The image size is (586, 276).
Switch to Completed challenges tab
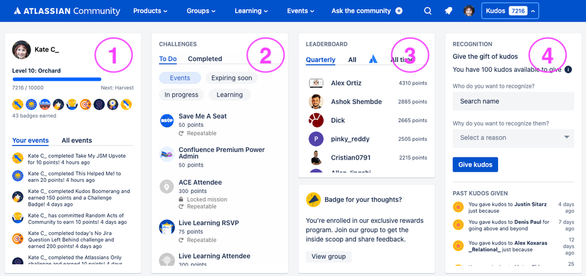[x=205, y=59]
